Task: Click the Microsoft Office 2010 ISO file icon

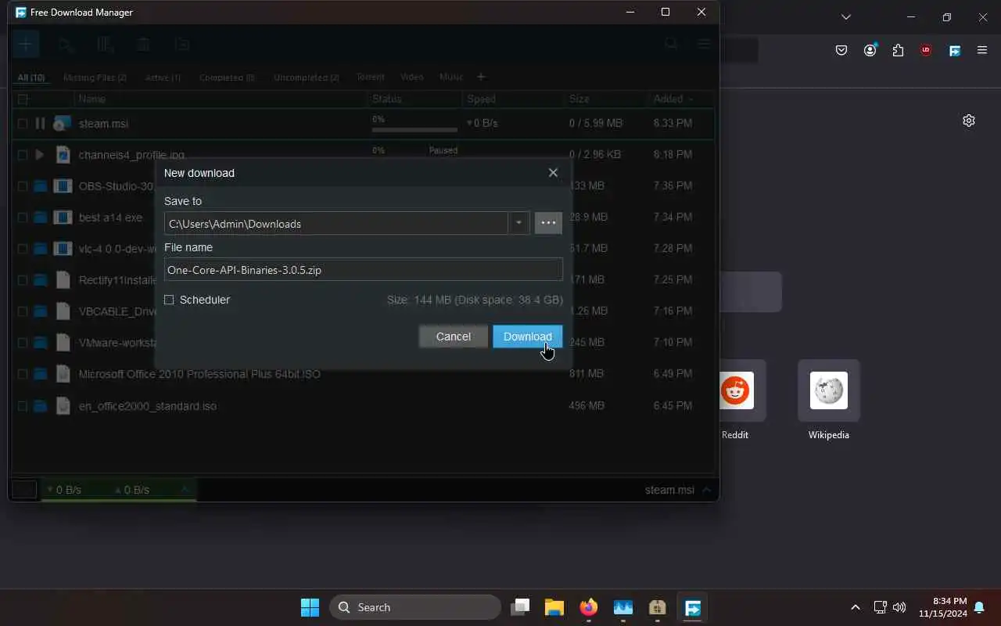Action: pos(63,374)
